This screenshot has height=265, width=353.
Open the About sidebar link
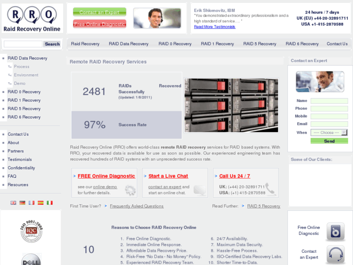[13, 142]
